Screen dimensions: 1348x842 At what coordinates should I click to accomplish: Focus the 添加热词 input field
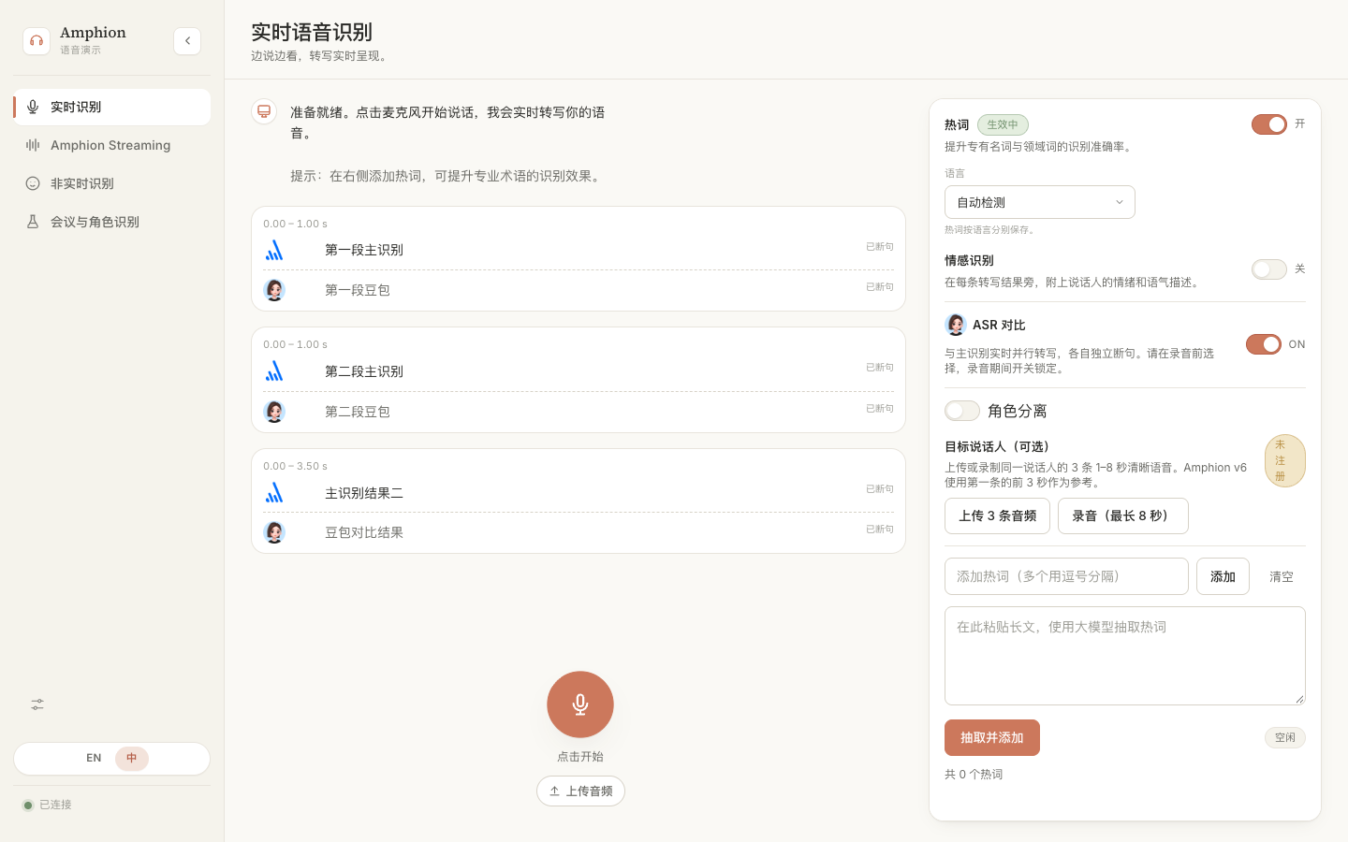[1066, 576]
